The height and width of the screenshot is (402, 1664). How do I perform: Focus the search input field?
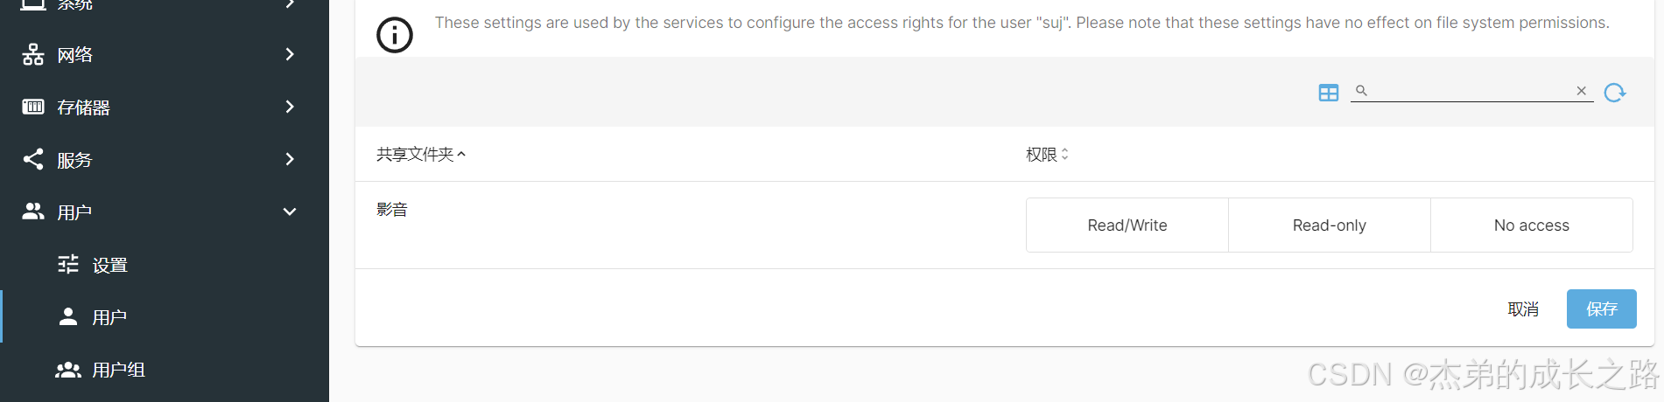coord(1471,91)
